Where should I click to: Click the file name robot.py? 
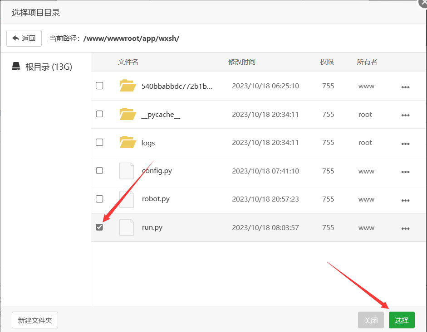pyautogui.click(x=156, y=199)
